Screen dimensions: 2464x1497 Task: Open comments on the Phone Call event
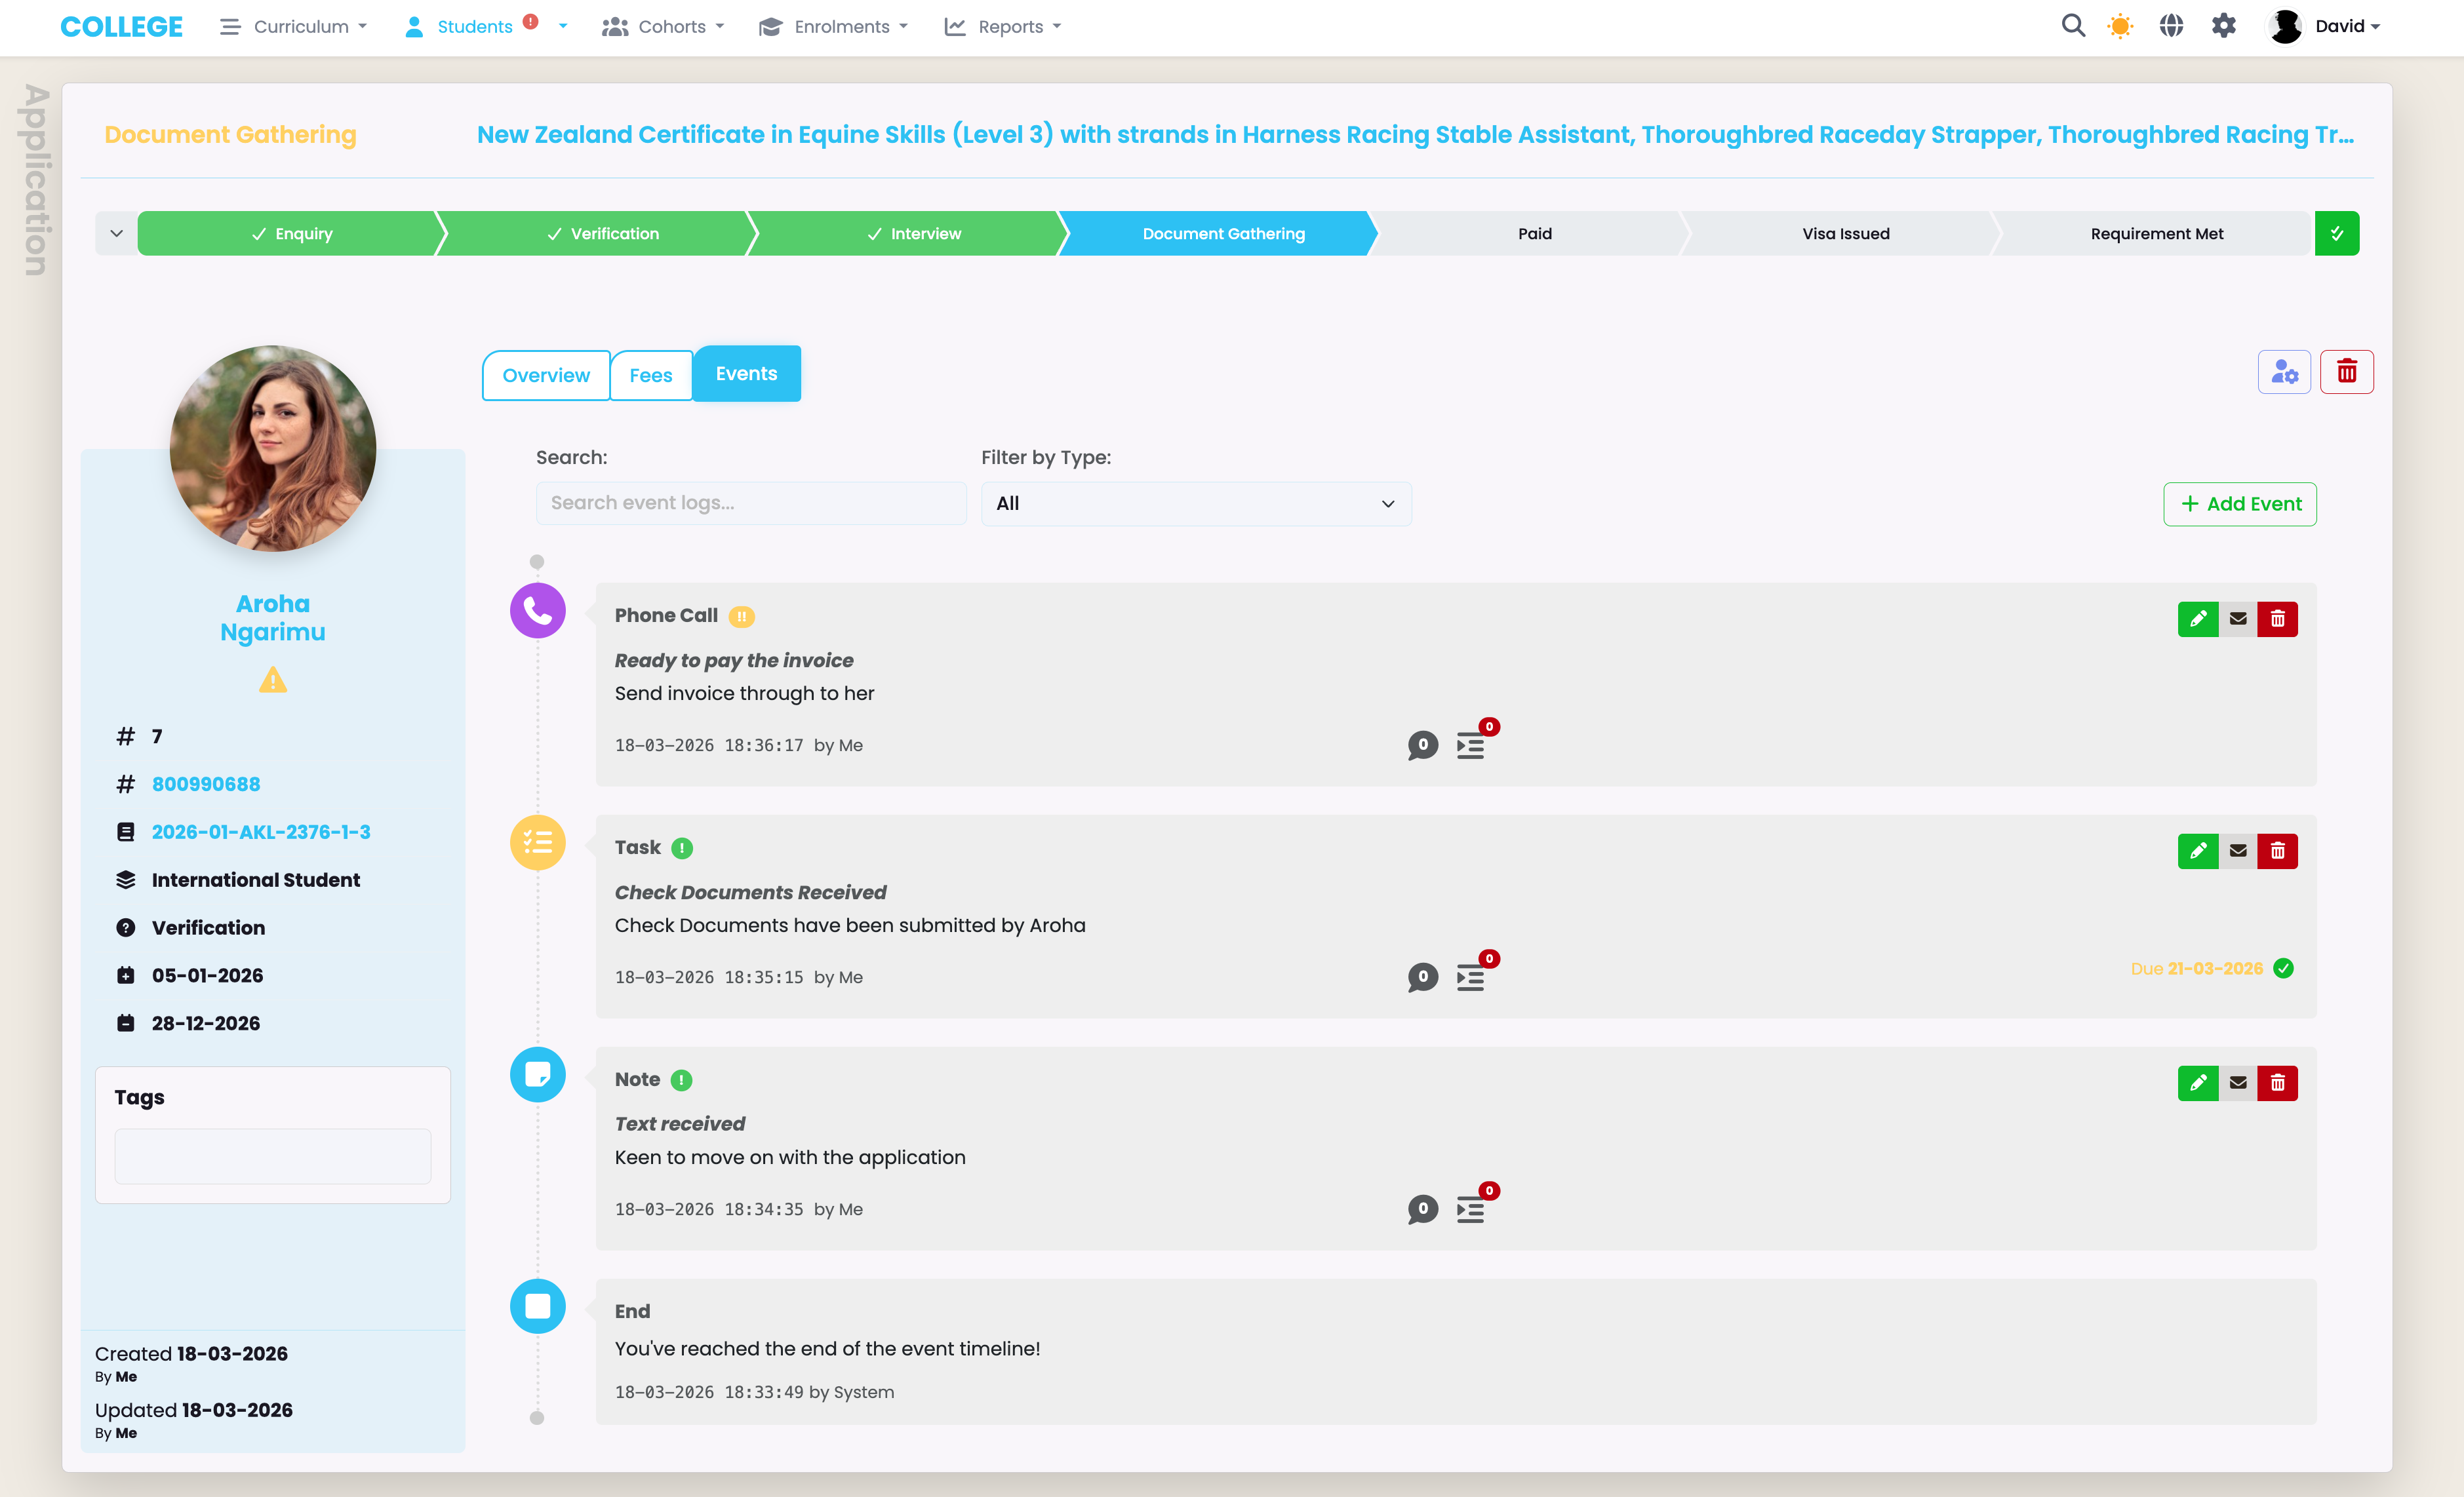coord(1422,745)
